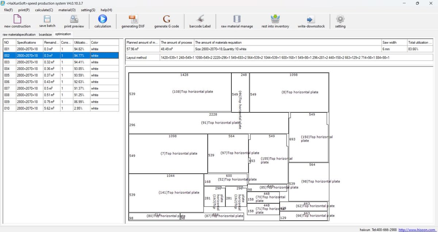Click panel (8)Top horizontal plate
The image size is (438, 232).
point(289,92)
